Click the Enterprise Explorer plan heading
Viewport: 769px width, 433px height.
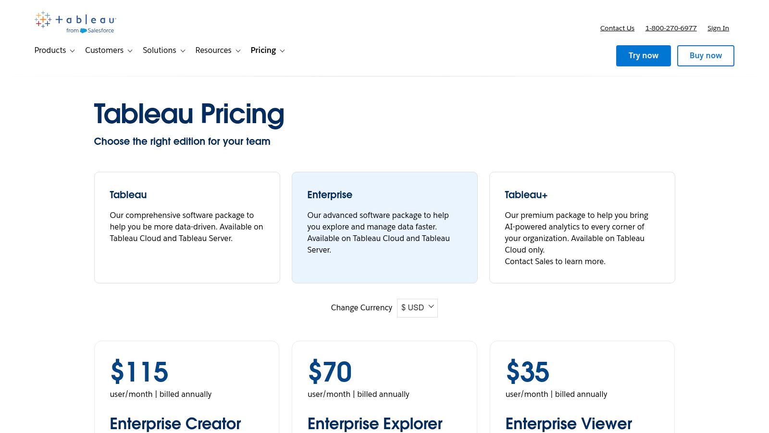click(375, 424)
